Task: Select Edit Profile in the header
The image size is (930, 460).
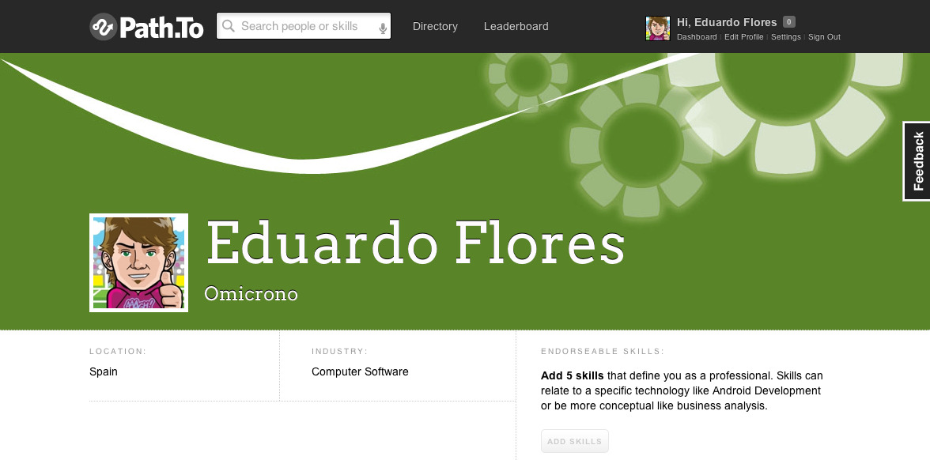Action: [743, 37]
